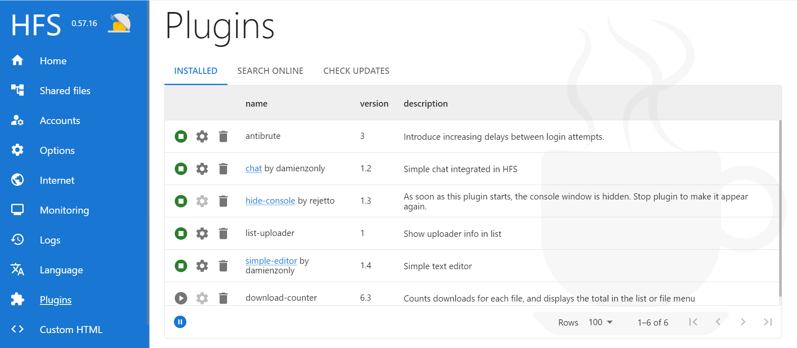
Task: Jump to last page of plugins
Action: (x=768, y=322)
